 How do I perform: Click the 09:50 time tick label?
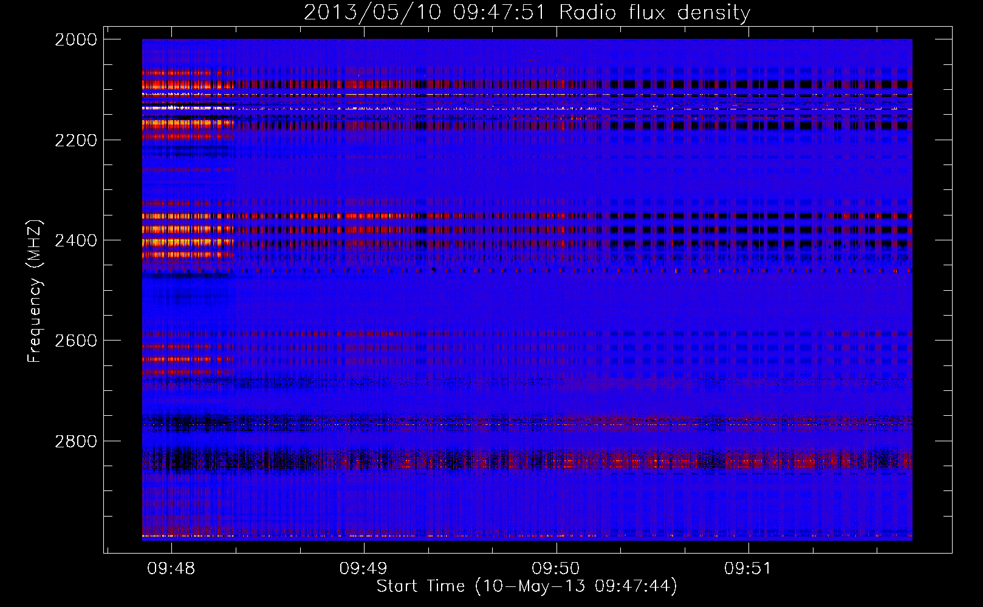pyautogui.click(x=556, y=568)
